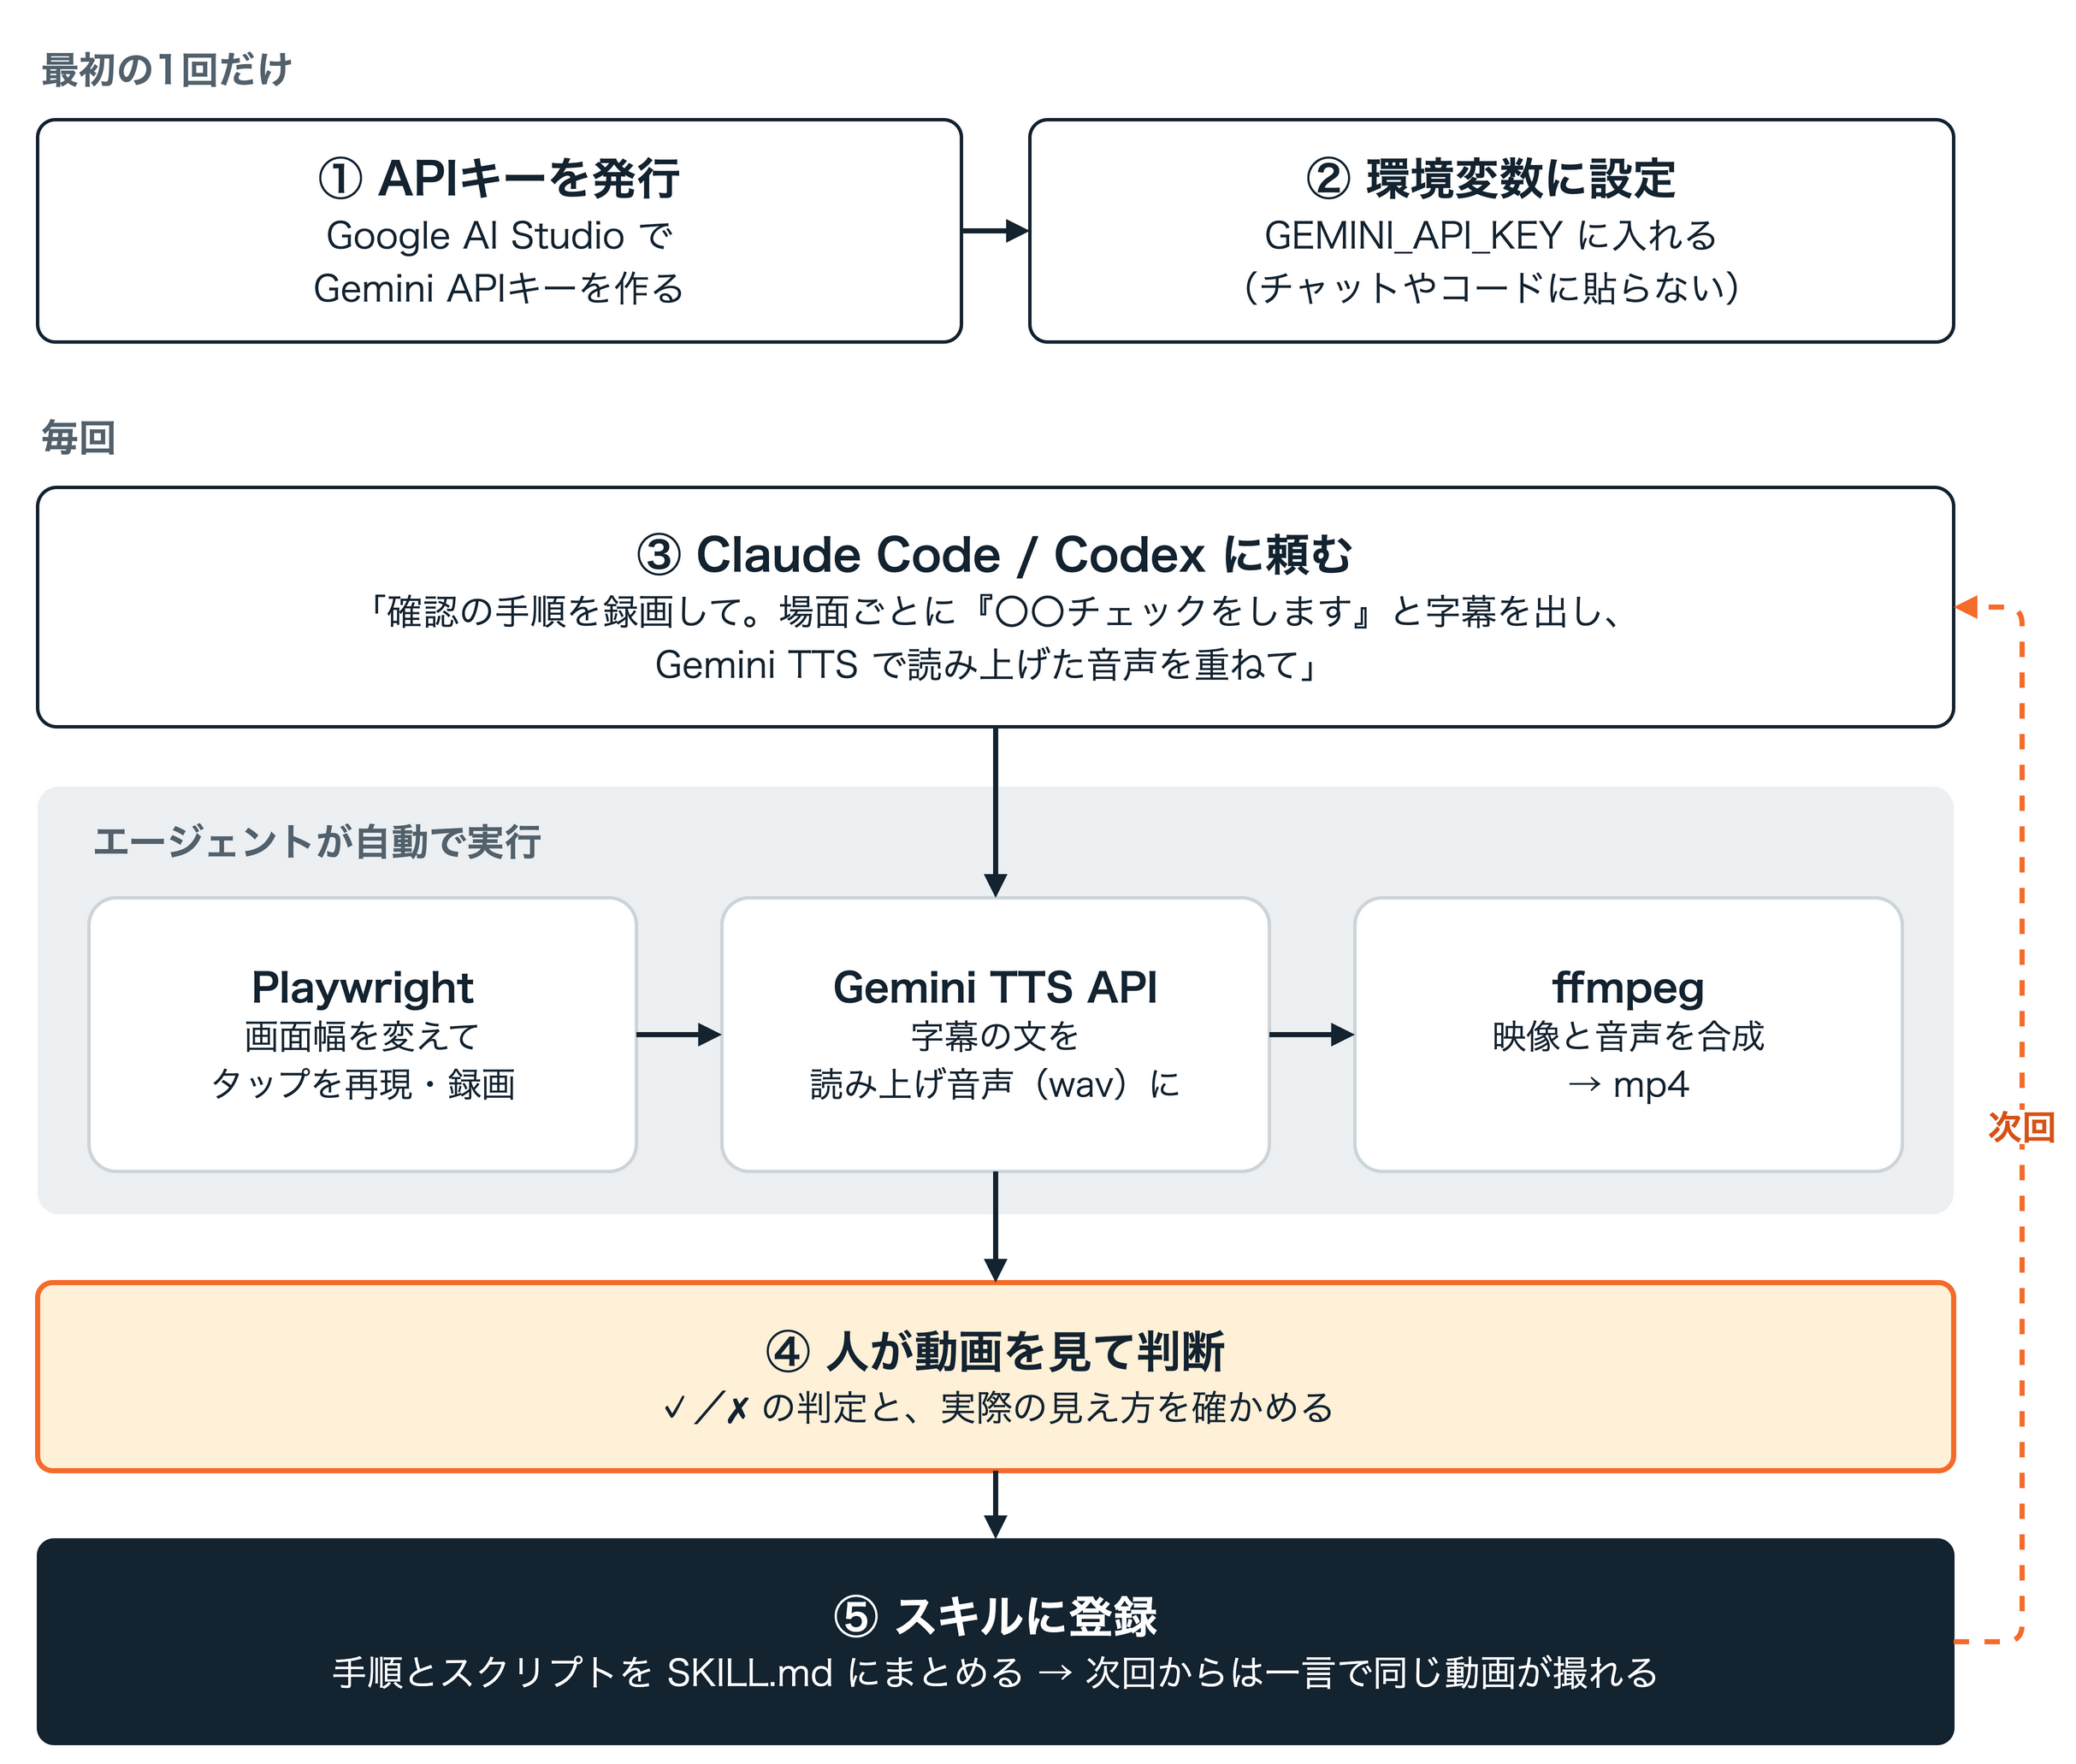Click the 'Gemini TTS API' box title
2076x1764 pixels.
(x=995, y=988)
